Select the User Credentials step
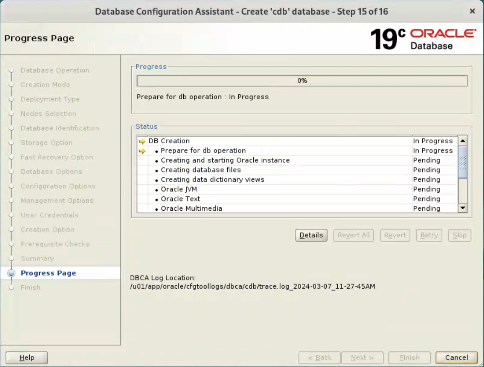 49,215
